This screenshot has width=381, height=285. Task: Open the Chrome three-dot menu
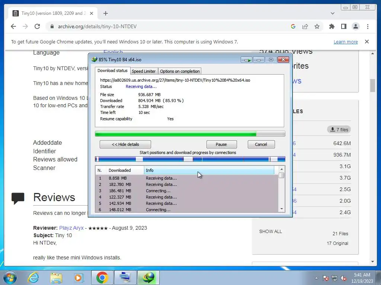(368, 26)
